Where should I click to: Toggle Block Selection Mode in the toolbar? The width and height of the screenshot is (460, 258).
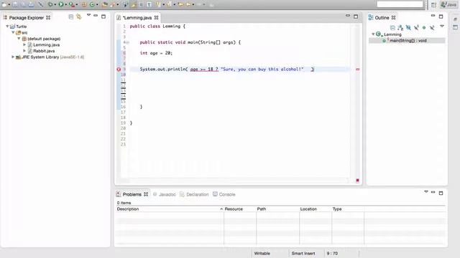click(141, 4)
